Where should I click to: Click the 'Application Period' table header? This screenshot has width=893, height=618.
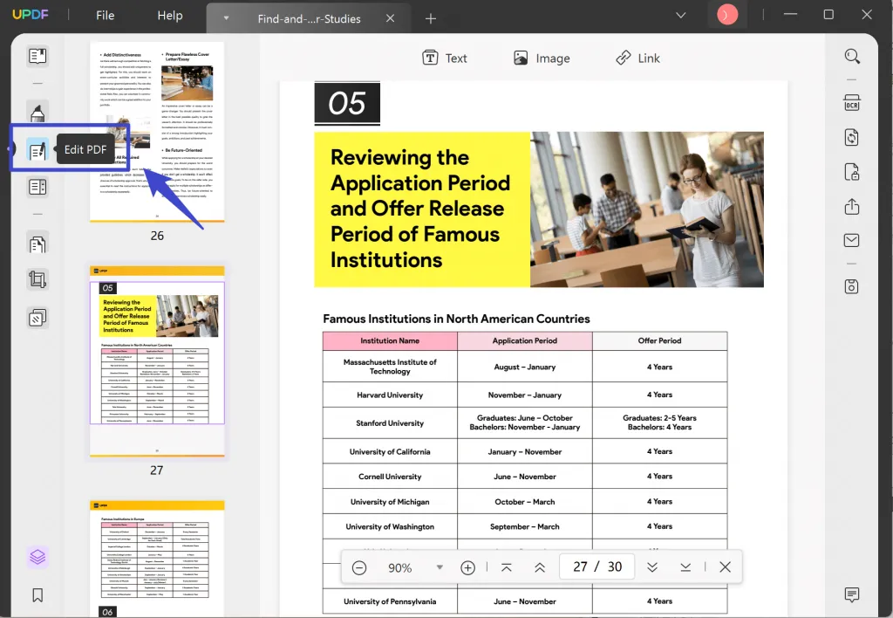524,341
